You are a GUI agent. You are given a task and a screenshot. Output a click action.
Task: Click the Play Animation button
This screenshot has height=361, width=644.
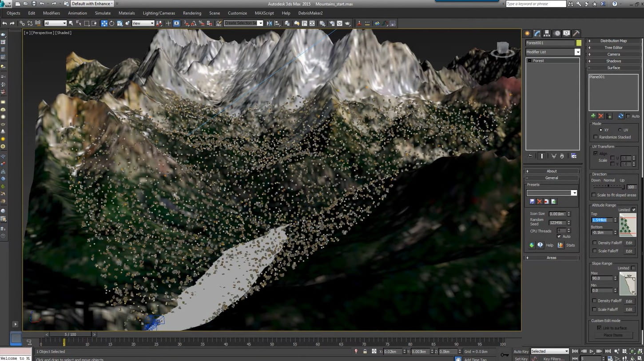coord(592,351)
